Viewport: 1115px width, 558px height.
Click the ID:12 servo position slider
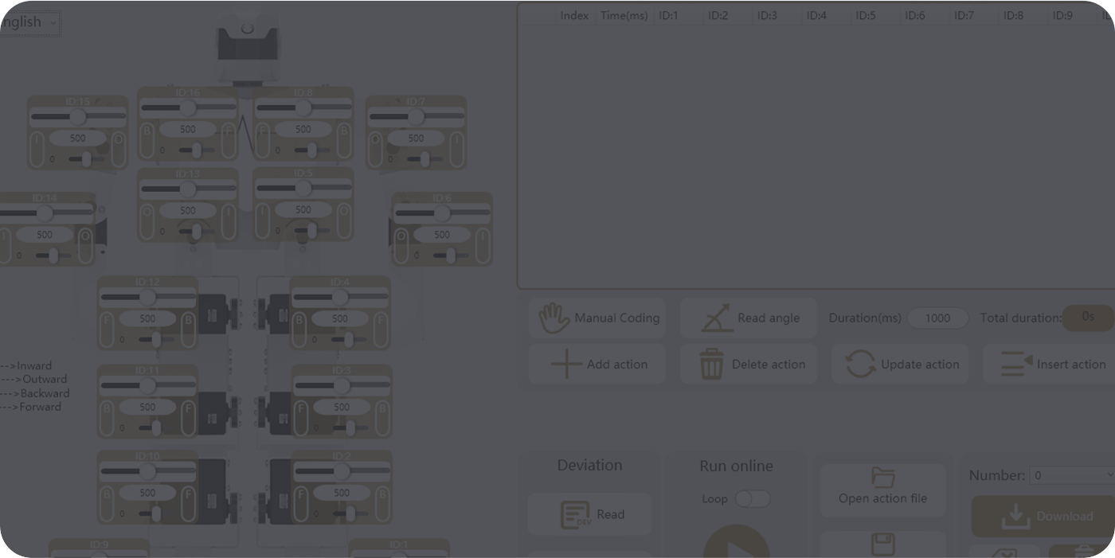click(x=148, y=297)
